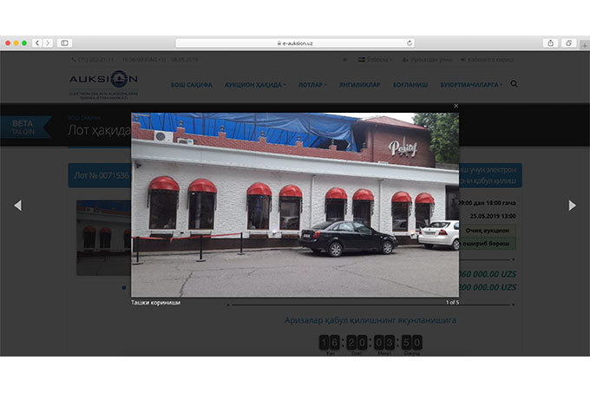Viewport: 590px width, 393px height.
Task: Click the lot thumbnail behind the lightbox
Action: coord(103,238)
